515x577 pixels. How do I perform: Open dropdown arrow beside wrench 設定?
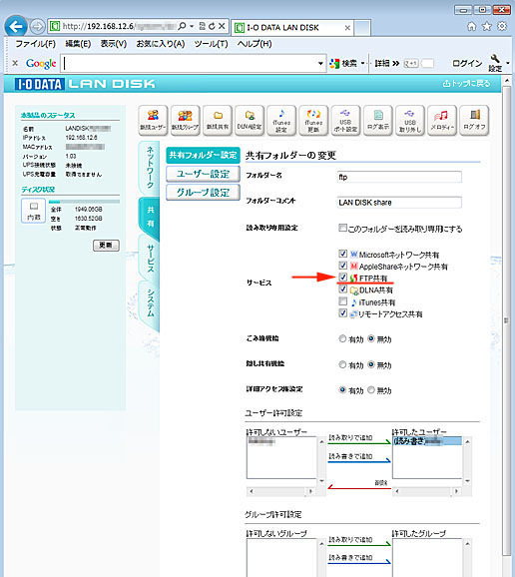[508, 63]
